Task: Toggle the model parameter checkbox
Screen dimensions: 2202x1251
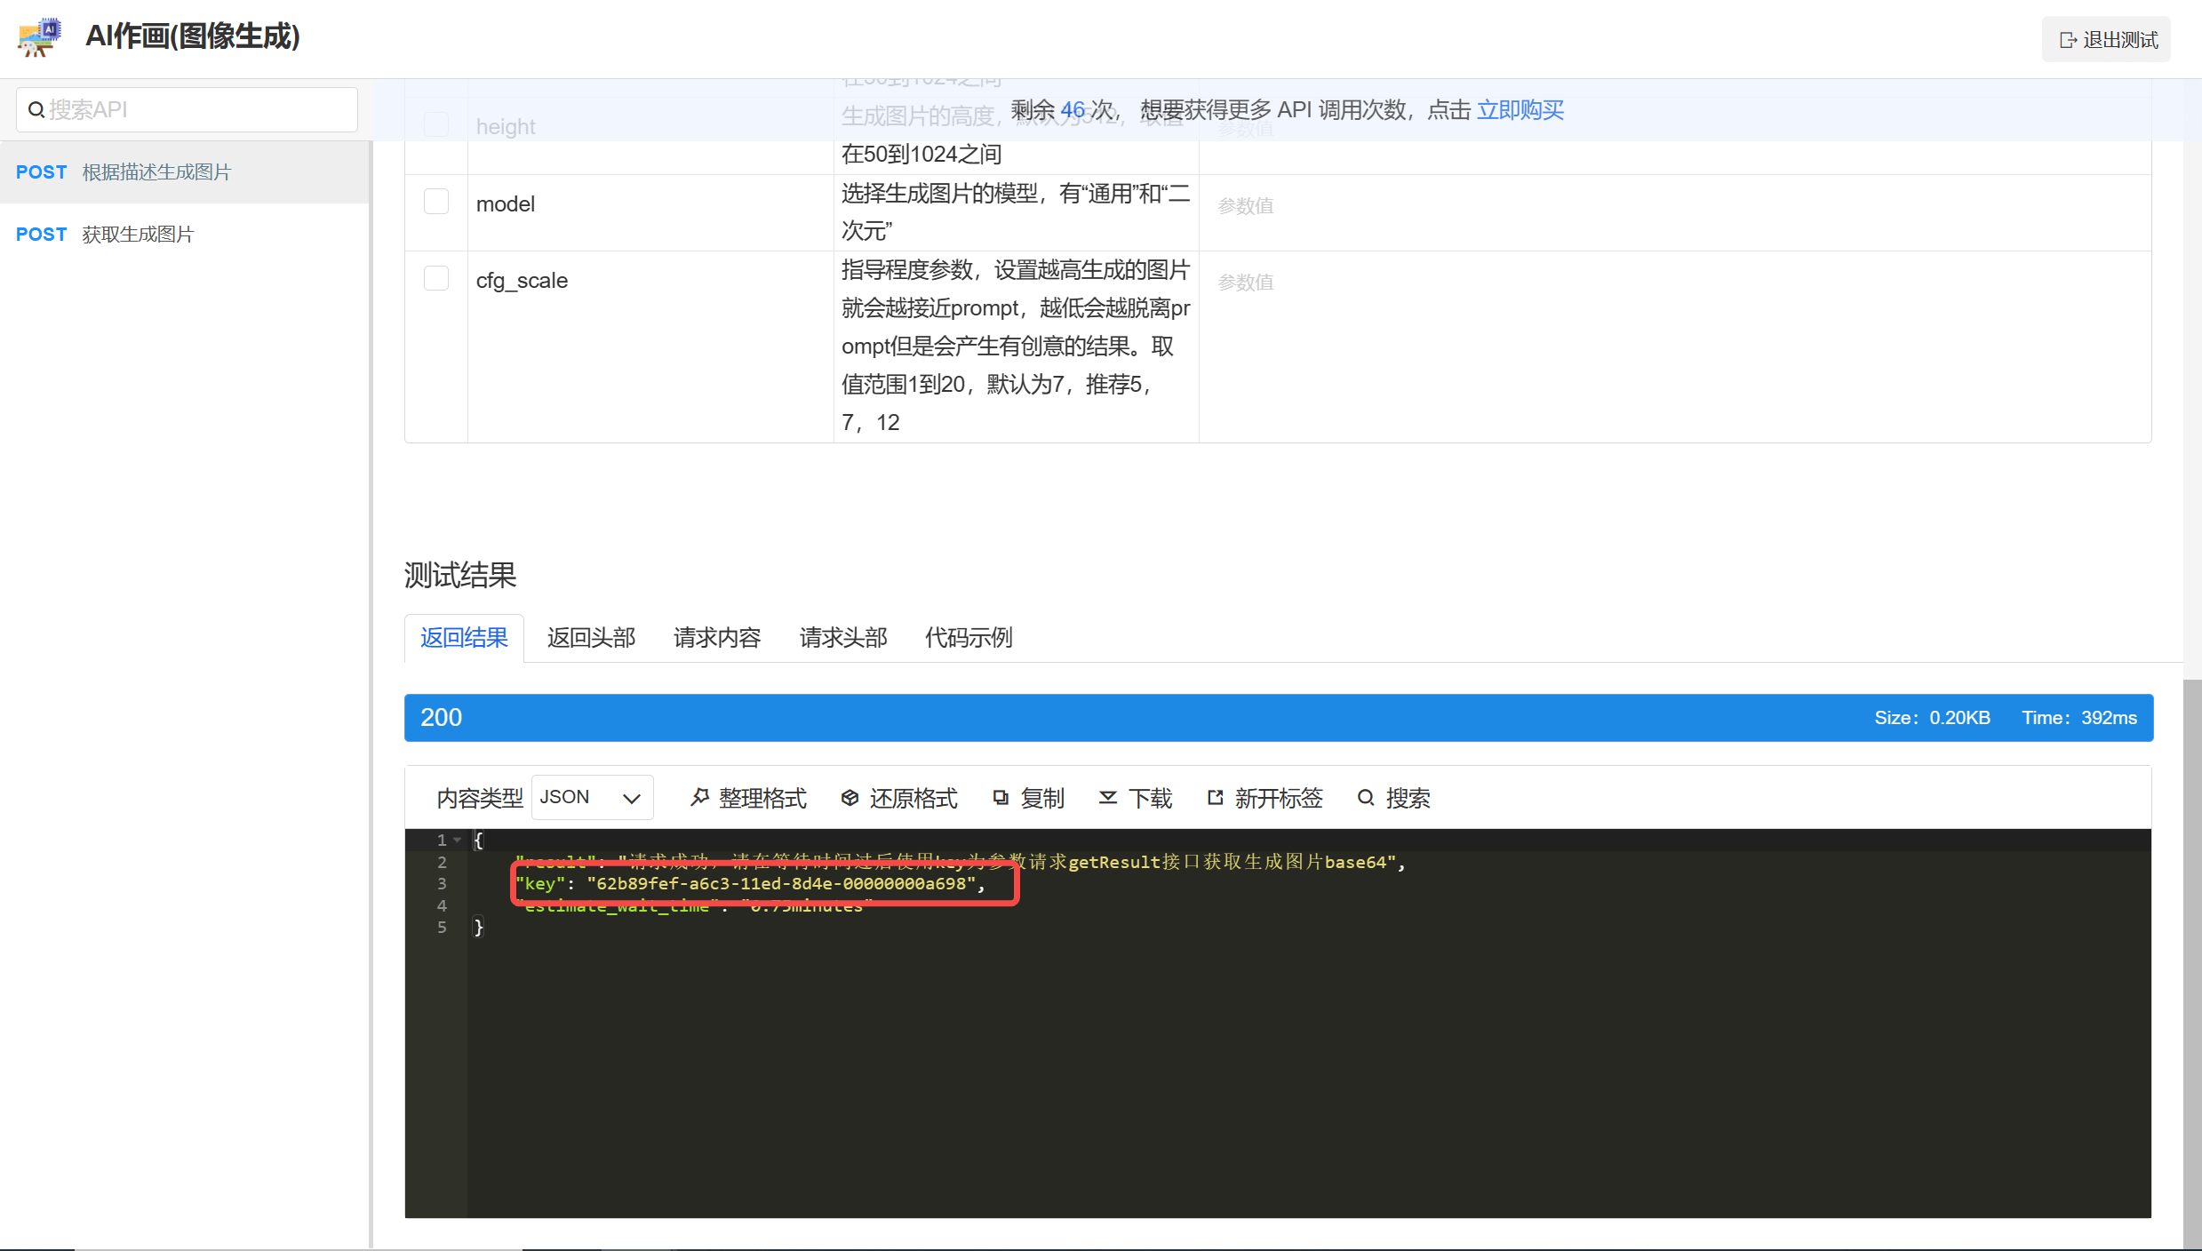Action: pyautogui.click(x=435, y=204)
